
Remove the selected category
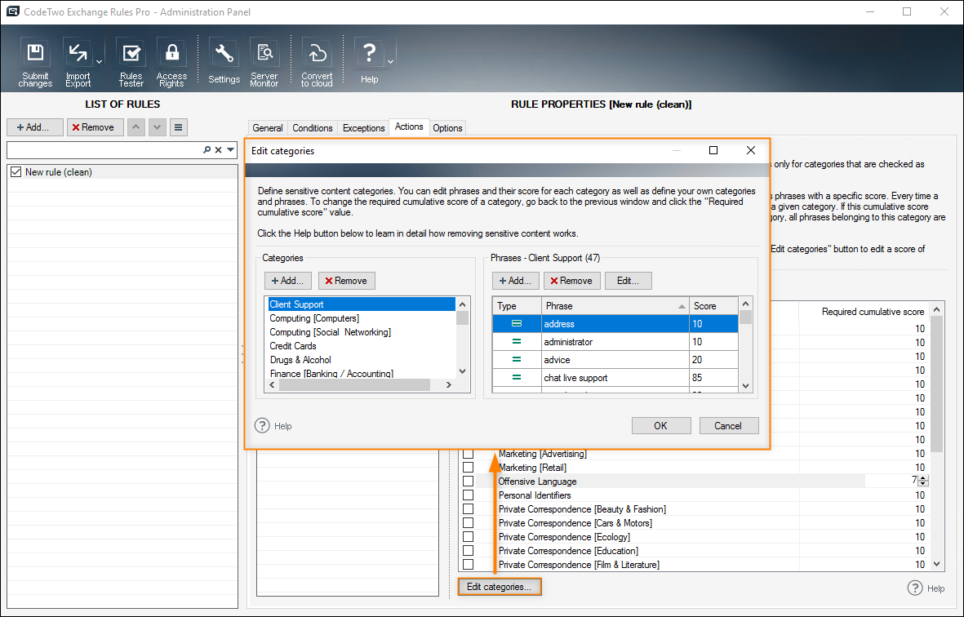point(347,281)
